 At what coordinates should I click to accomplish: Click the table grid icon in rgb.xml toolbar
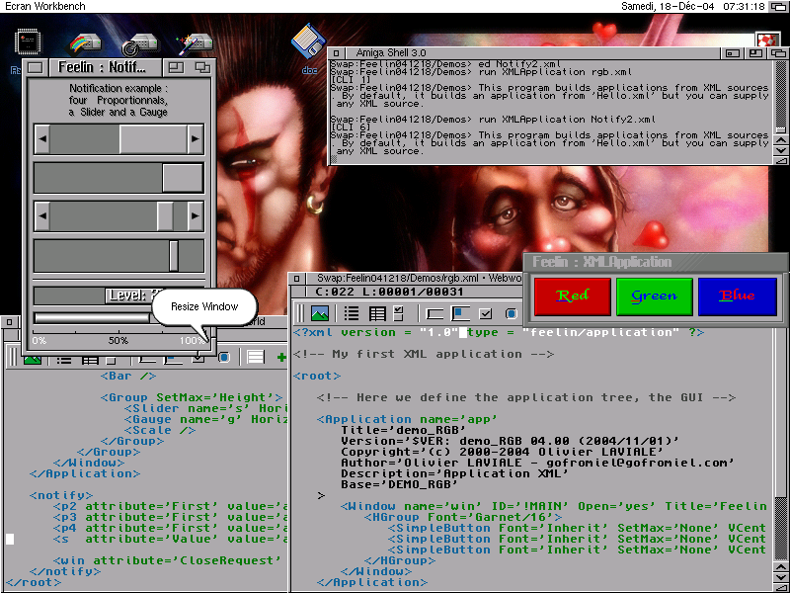[377, 313]
